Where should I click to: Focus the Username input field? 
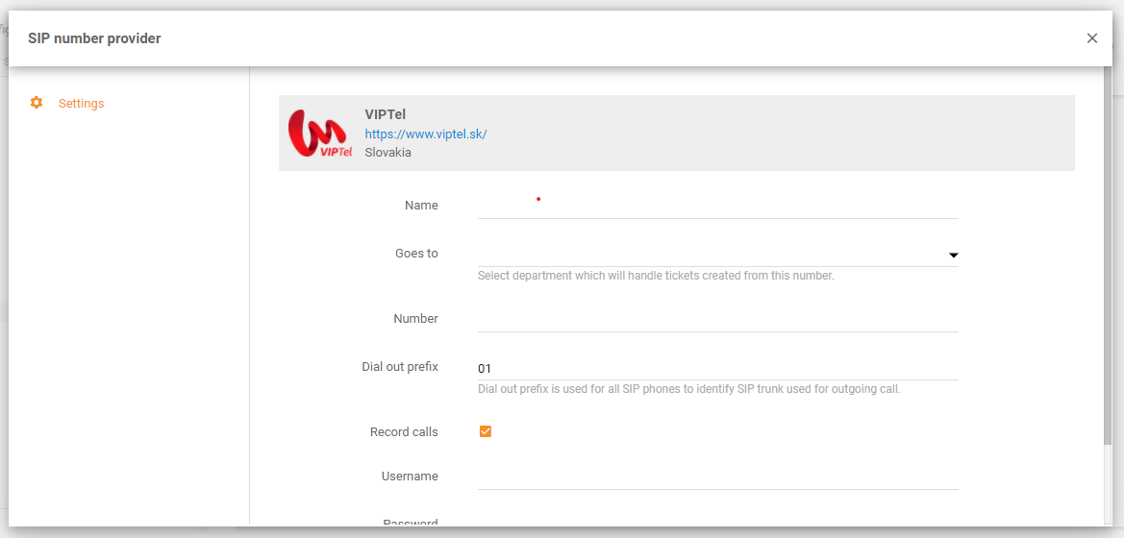tap(717, 477)
